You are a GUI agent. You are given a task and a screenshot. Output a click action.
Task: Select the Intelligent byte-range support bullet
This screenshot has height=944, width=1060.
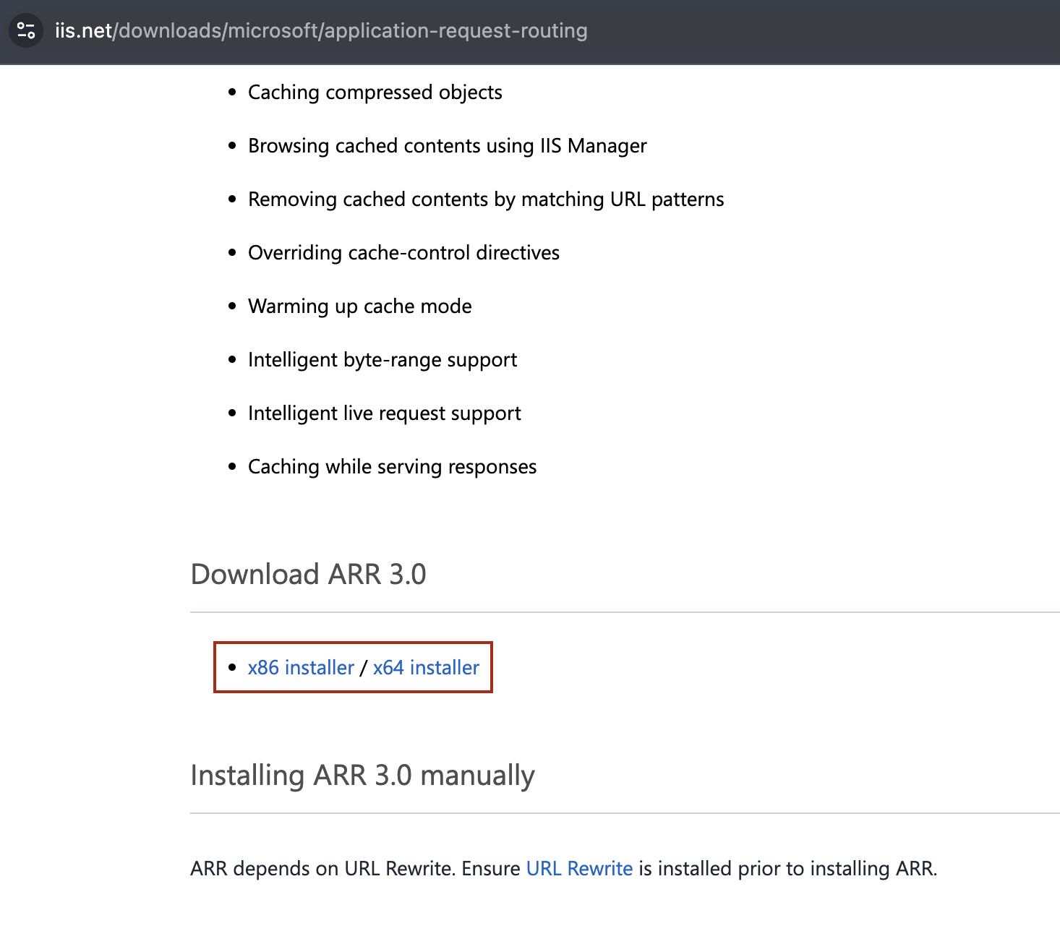[382, 359]
